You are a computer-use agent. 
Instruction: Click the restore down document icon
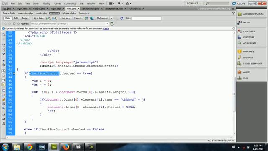pos(233,8)
